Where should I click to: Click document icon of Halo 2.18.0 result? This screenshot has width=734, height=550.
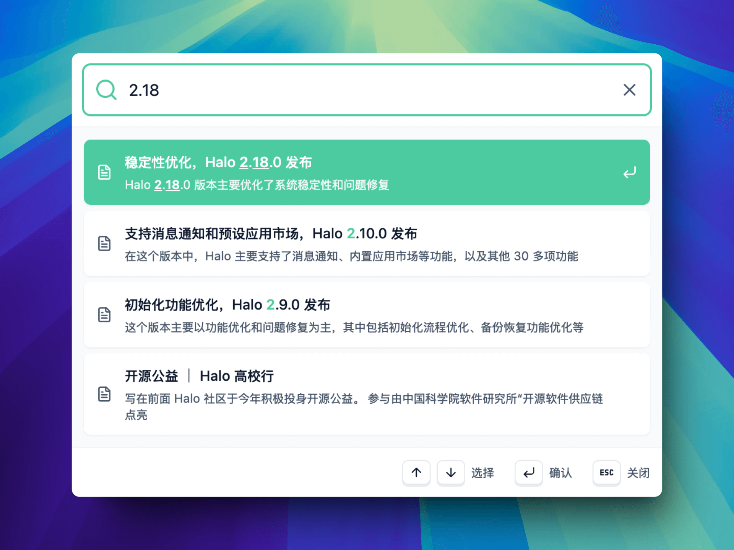coord(104,172)
